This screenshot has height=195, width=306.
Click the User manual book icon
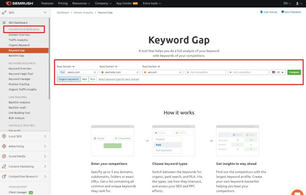point(261,12)
